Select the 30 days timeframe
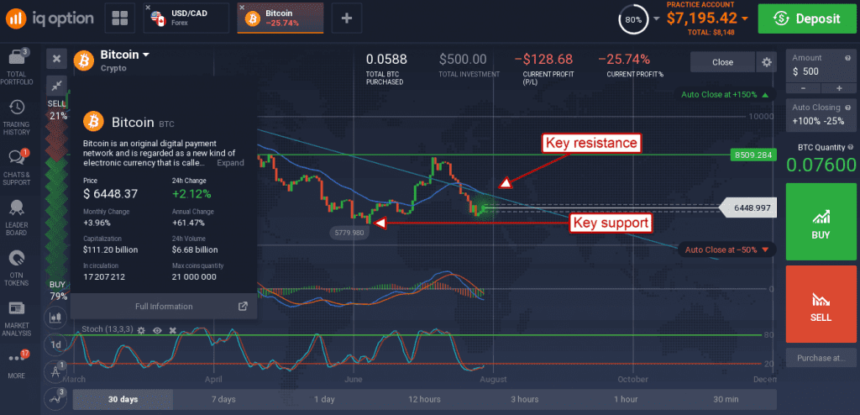 point(123,399)
